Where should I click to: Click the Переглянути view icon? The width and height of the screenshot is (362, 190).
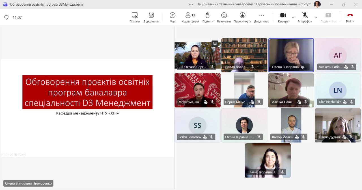click(x=242, y=17)
